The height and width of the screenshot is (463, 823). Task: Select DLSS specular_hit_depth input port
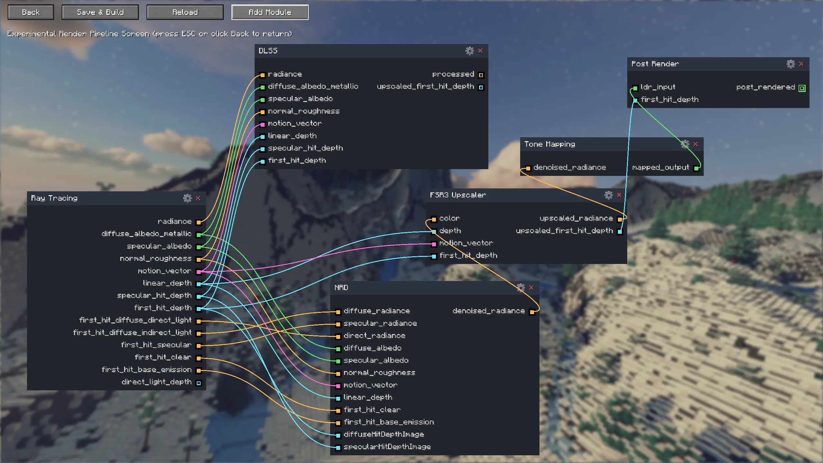[x=263, y=149]
